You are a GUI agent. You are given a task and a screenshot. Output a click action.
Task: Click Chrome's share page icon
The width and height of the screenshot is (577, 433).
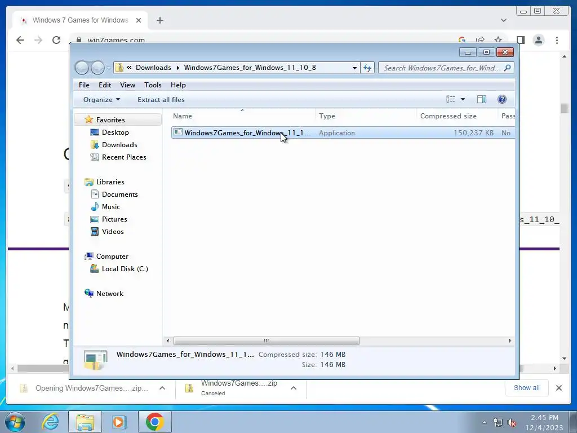pyautogui.click(x=480, y=40)
